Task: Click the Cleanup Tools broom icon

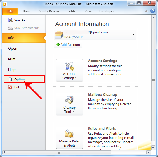Action: tap(69, 100)
